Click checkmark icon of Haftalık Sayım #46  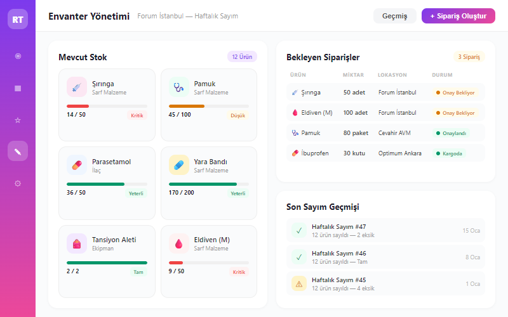(x=299, y=257)
